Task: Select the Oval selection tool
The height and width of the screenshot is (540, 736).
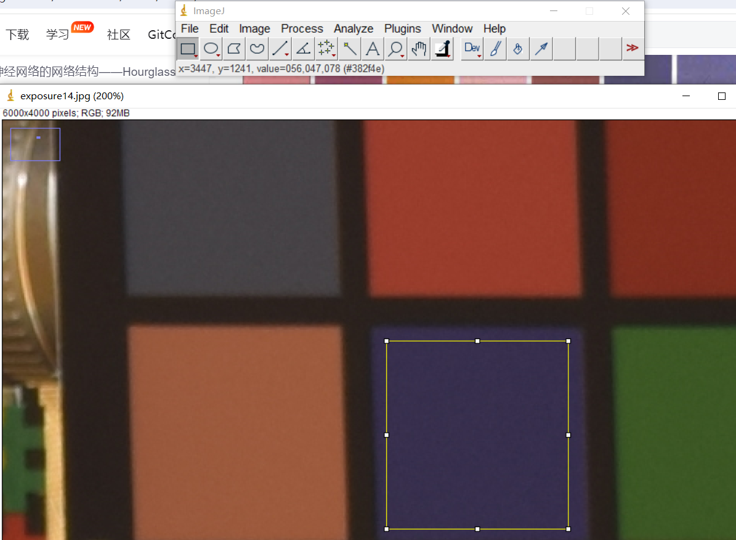Action: [211, 49]
